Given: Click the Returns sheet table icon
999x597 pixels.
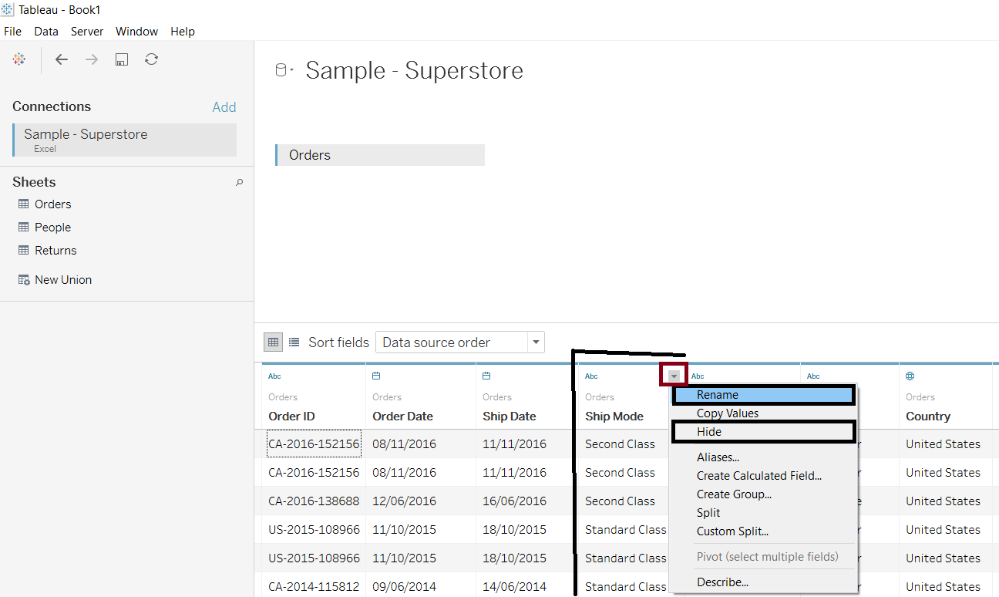Looking at the screenshot, I should (24, 251).
